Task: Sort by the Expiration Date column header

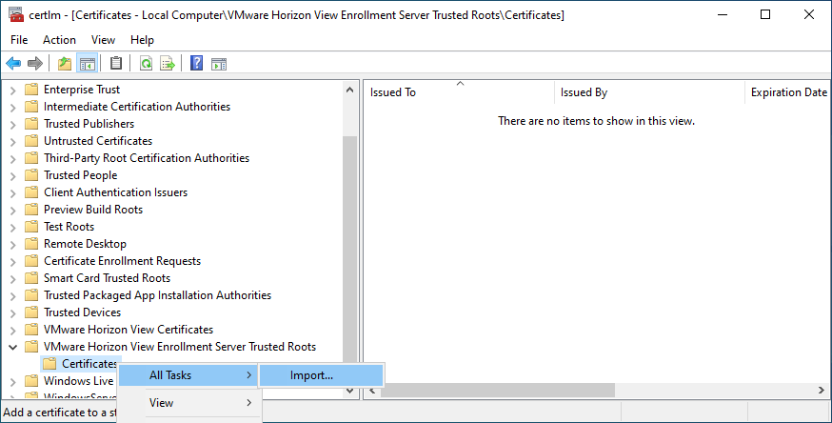Action: 787,92
